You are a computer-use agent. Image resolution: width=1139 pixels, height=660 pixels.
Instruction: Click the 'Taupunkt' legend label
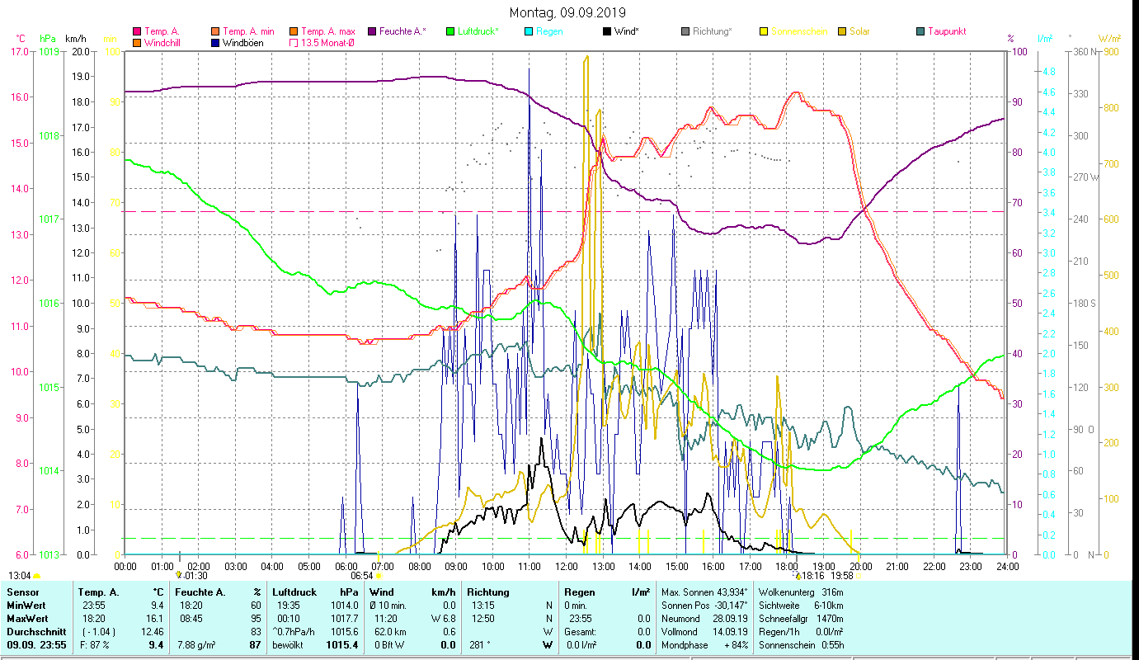pyautogui.click(x=947, y=31)
